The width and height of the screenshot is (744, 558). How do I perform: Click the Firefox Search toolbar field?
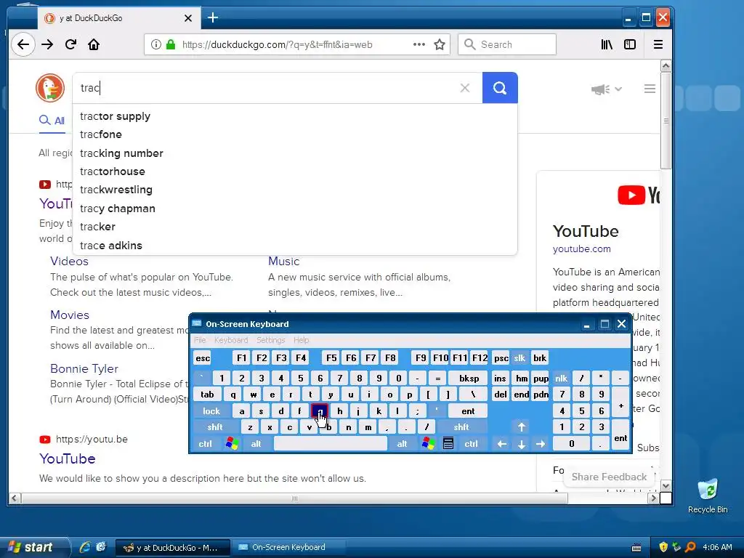pos(506,44)
